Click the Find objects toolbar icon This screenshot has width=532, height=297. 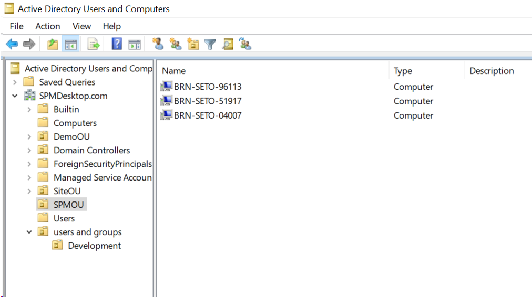pyautogui.click(x=228, y=45)
